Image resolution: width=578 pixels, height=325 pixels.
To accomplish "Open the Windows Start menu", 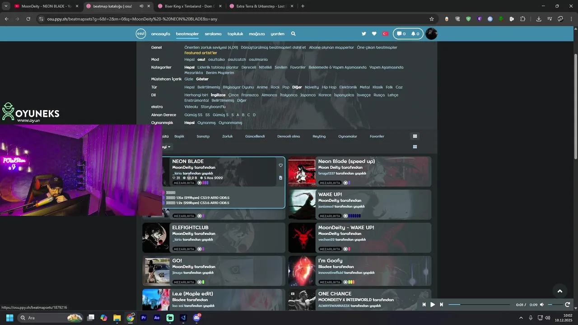I will pos(9,318).
